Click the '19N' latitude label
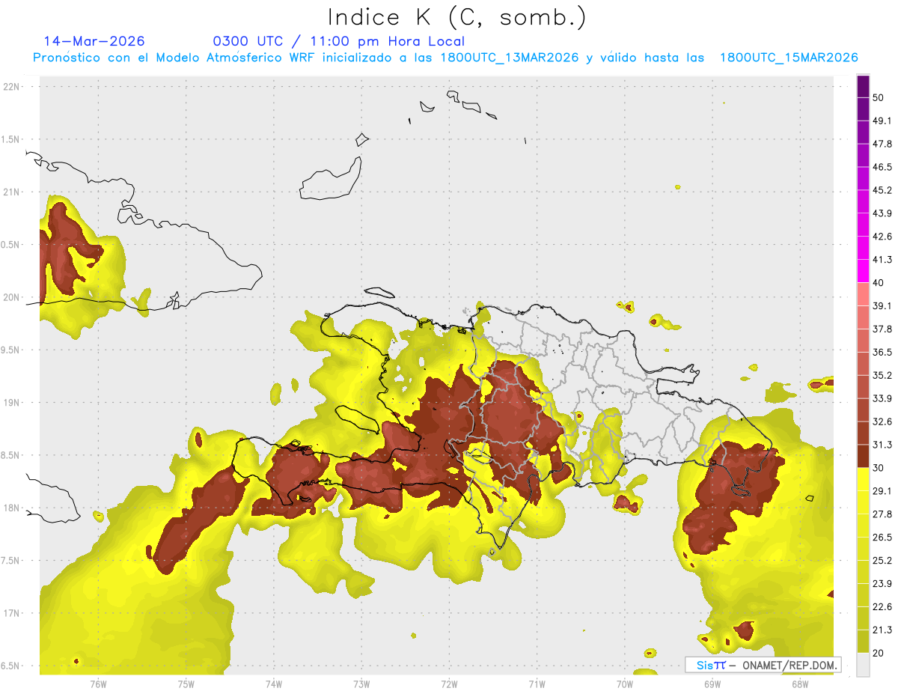Screen dimensions: 898x694 pyautogui.click(x=11, y=402)
